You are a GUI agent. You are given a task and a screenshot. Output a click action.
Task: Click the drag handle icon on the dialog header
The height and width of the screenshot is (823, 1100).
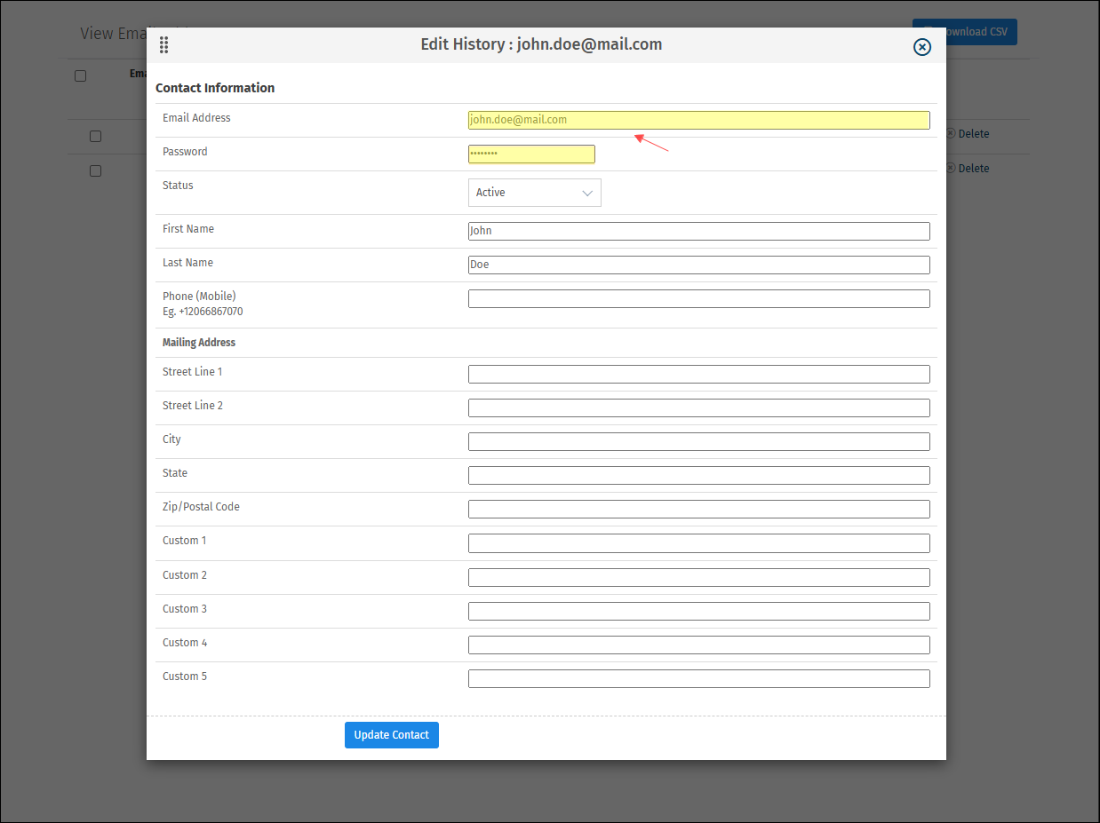click(163, 44)
